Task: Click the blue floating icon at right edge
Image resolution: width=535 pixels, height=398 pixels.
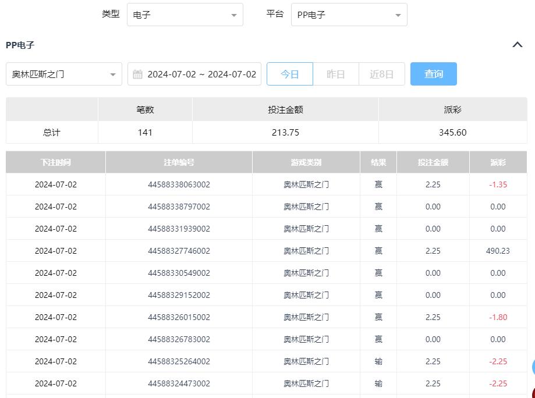Action: pos(532,367)
